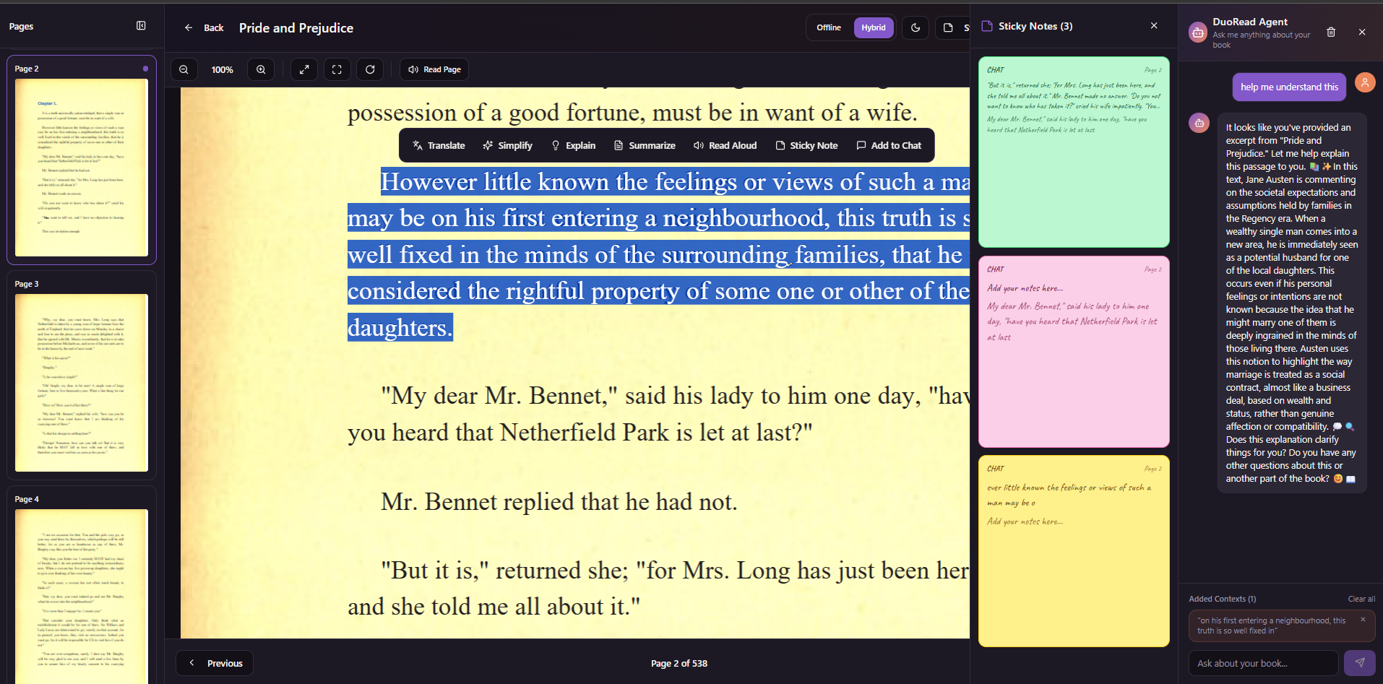This screenshot has height=684, width=1383.
Task: Switch to Hybrid mode
Action: pyautogui.click(x=874, y=27)
